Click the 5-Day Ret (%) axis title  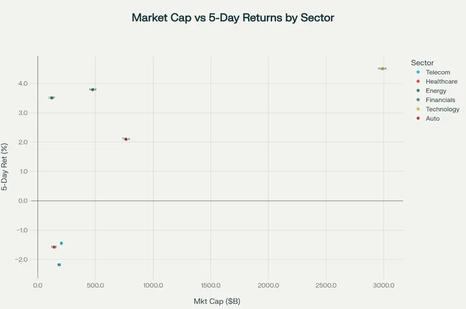(x=5, y=166)
